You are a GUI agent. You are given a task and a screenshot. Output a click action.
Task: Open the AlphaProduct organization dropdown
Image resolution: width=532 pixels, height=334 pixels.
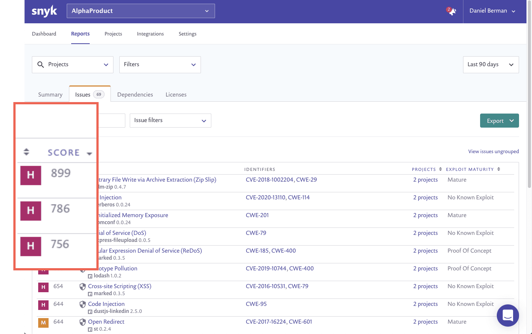[x=141, y=11]
